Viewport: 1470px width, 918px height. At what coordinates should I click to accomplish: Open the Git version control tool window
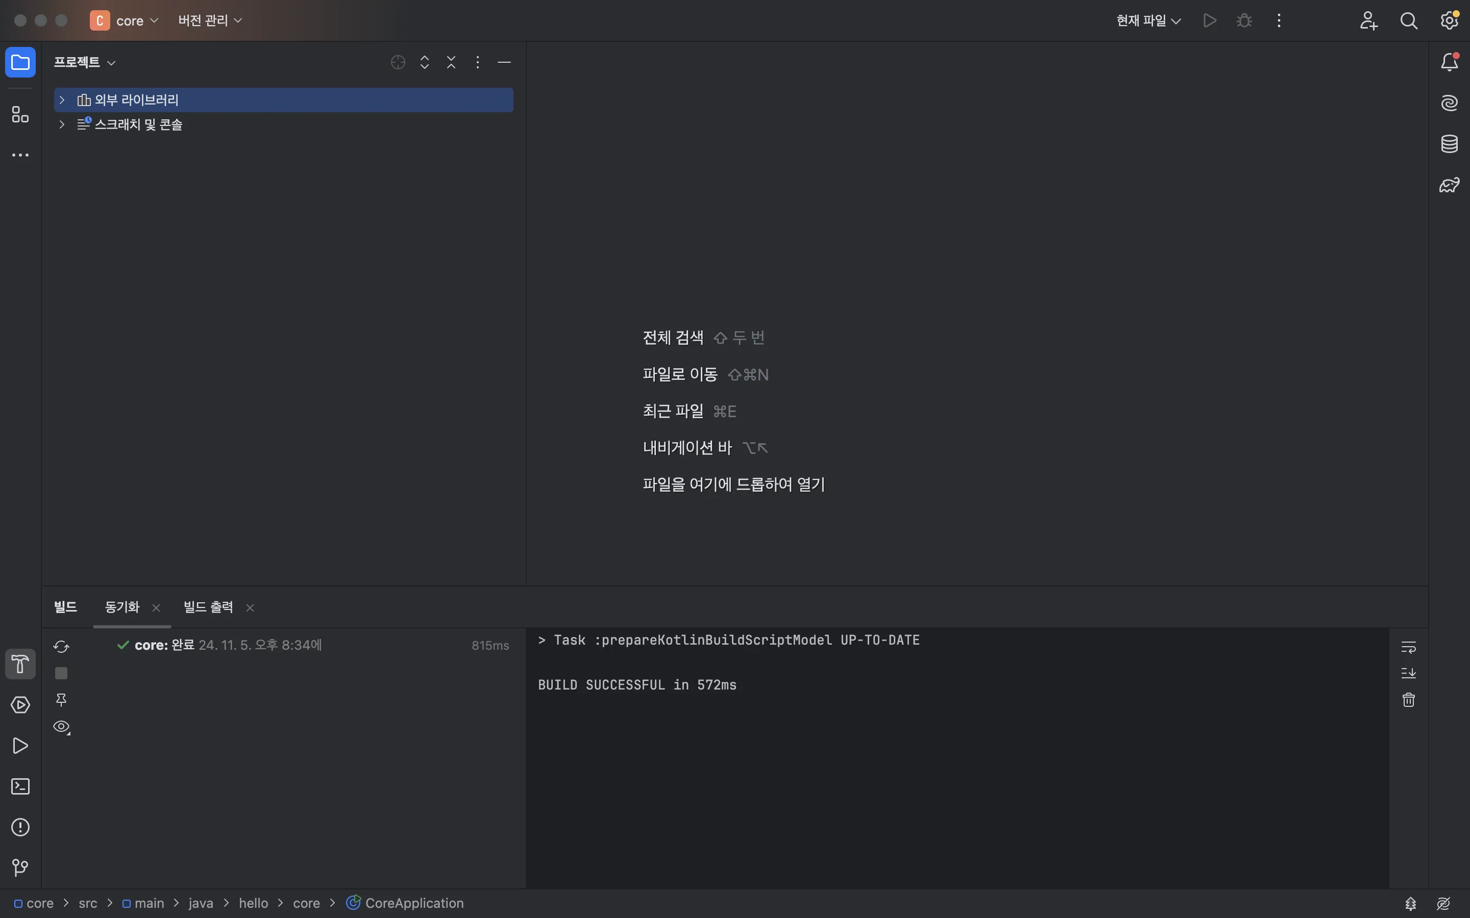click(20, 868)
